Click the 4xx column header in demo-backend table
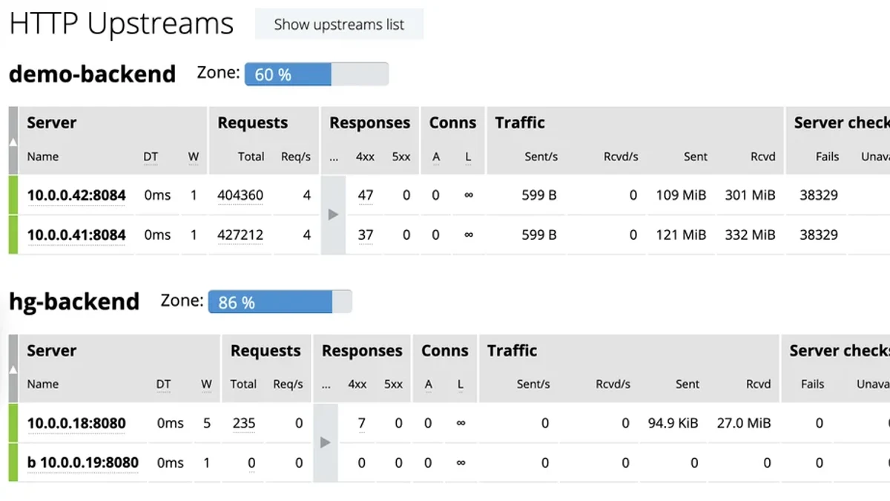The width and height of the screenshot is (890, 501). (x=365, y=157)
